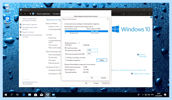This screenshot has width=172, height=100.
Task: Open help question mark in System window
Action: pos(151,17)
